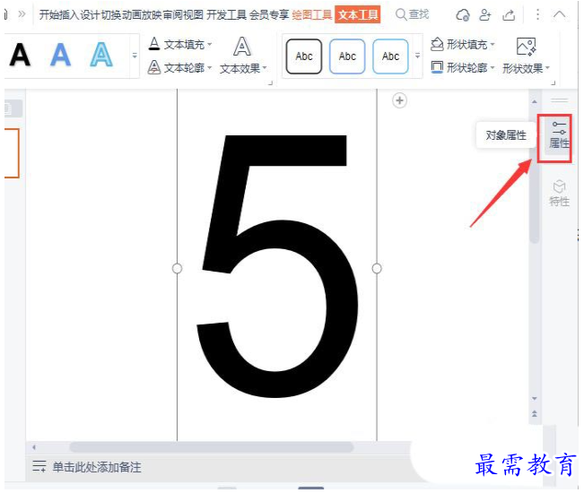The height and width of the screenshot is (493, 584).
Task: Switch to the 绘图工具 ribbon tab
Action: click(x=312, y=15)
